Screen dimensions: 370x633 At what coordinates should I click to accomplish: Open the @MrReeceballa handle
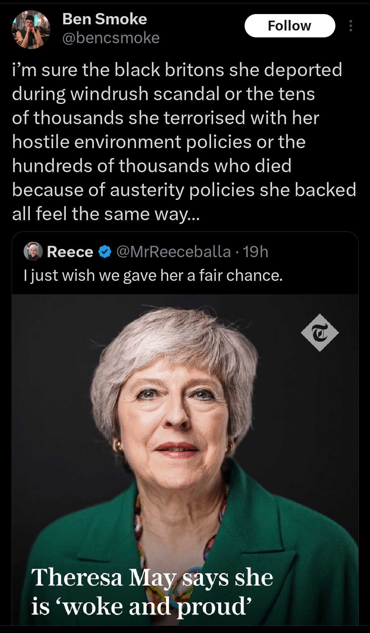click(x=174, y=252)
